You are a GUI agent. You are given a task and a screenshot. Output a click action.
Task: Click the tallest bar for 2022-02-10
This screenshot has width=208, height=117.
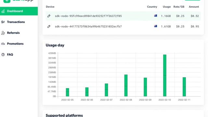point(165,75)
